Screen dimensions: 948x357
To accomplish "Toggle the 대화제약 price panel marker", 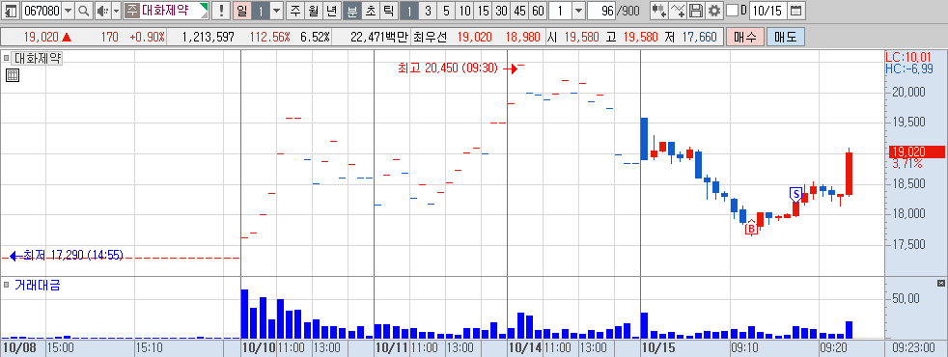I will tap(6, 59).
